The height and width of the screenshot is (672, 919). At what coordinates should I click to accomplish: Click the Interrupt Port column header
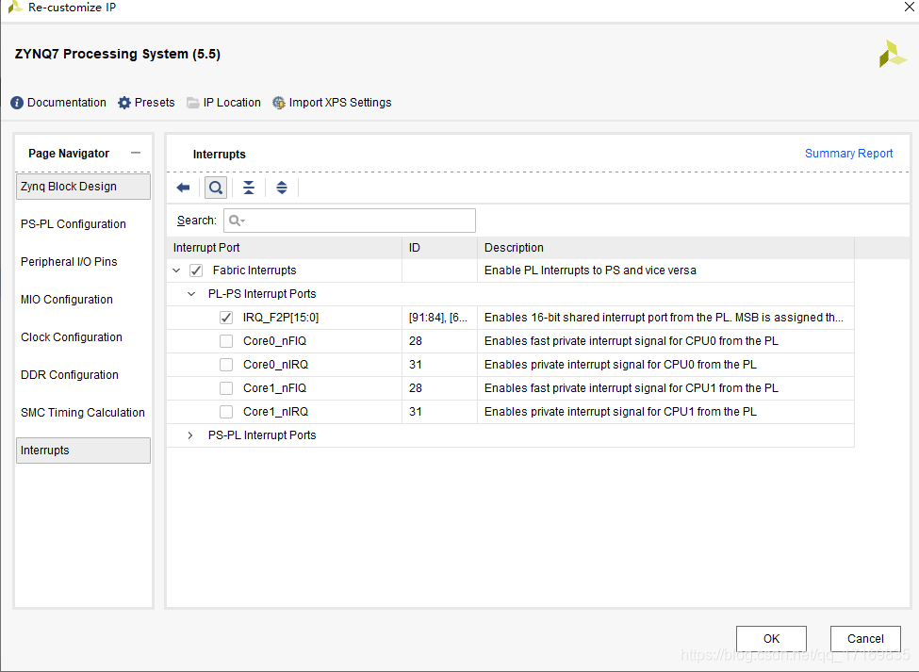pyautogui.click(x=285, y=248)
